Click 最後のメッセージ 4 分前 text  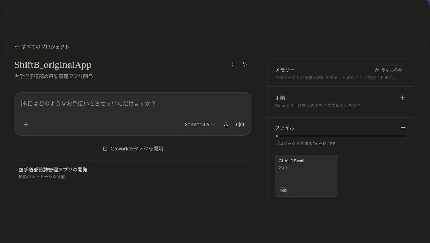coord(42,177)
